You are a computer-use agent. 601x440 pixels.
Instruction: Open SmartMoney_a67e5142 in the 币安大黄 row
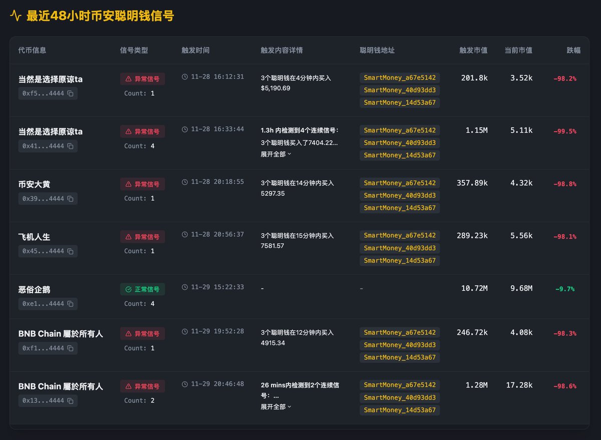[400, 183]
